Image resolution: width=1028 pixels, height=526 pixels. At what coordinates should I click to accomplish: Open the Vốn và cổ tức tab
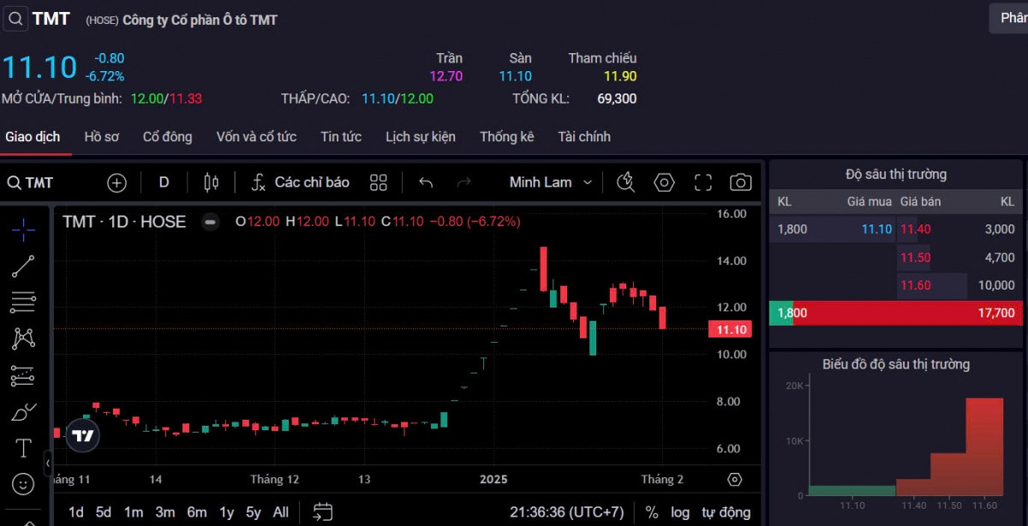click(256, 137)
